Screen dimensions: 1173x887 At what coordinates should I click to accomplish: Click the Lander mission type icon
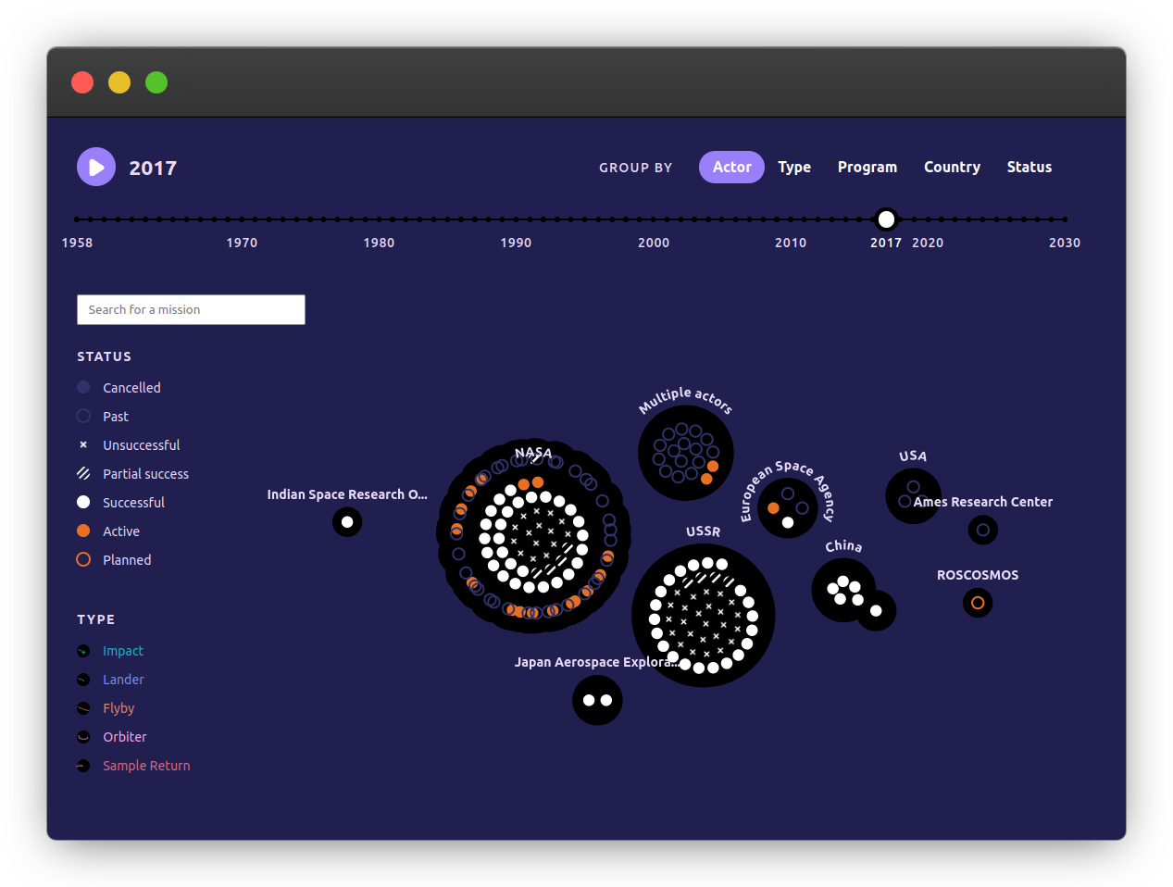coord(82,680)
